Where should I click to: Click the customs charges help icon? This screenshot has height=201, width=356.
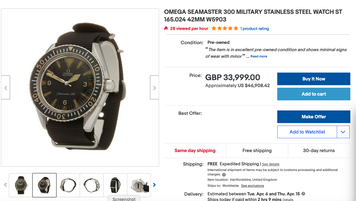224,174
